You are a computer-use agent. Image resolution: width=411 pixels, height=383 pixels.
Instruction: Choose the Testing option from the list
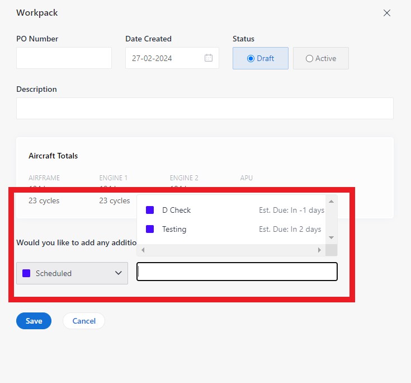[174, 229]
